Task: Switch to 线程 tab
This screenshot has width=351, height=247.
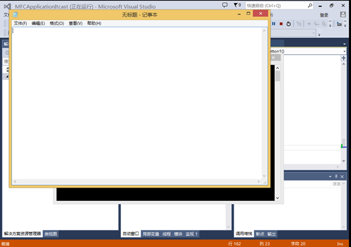Action: point(167,234)
